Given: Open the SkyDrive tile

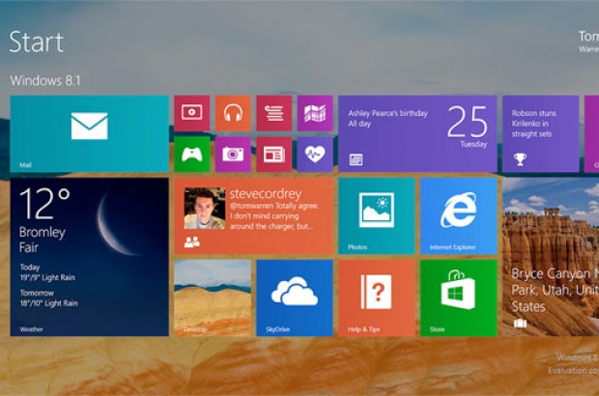Looking at the screenshot, I should click(295, 297).
